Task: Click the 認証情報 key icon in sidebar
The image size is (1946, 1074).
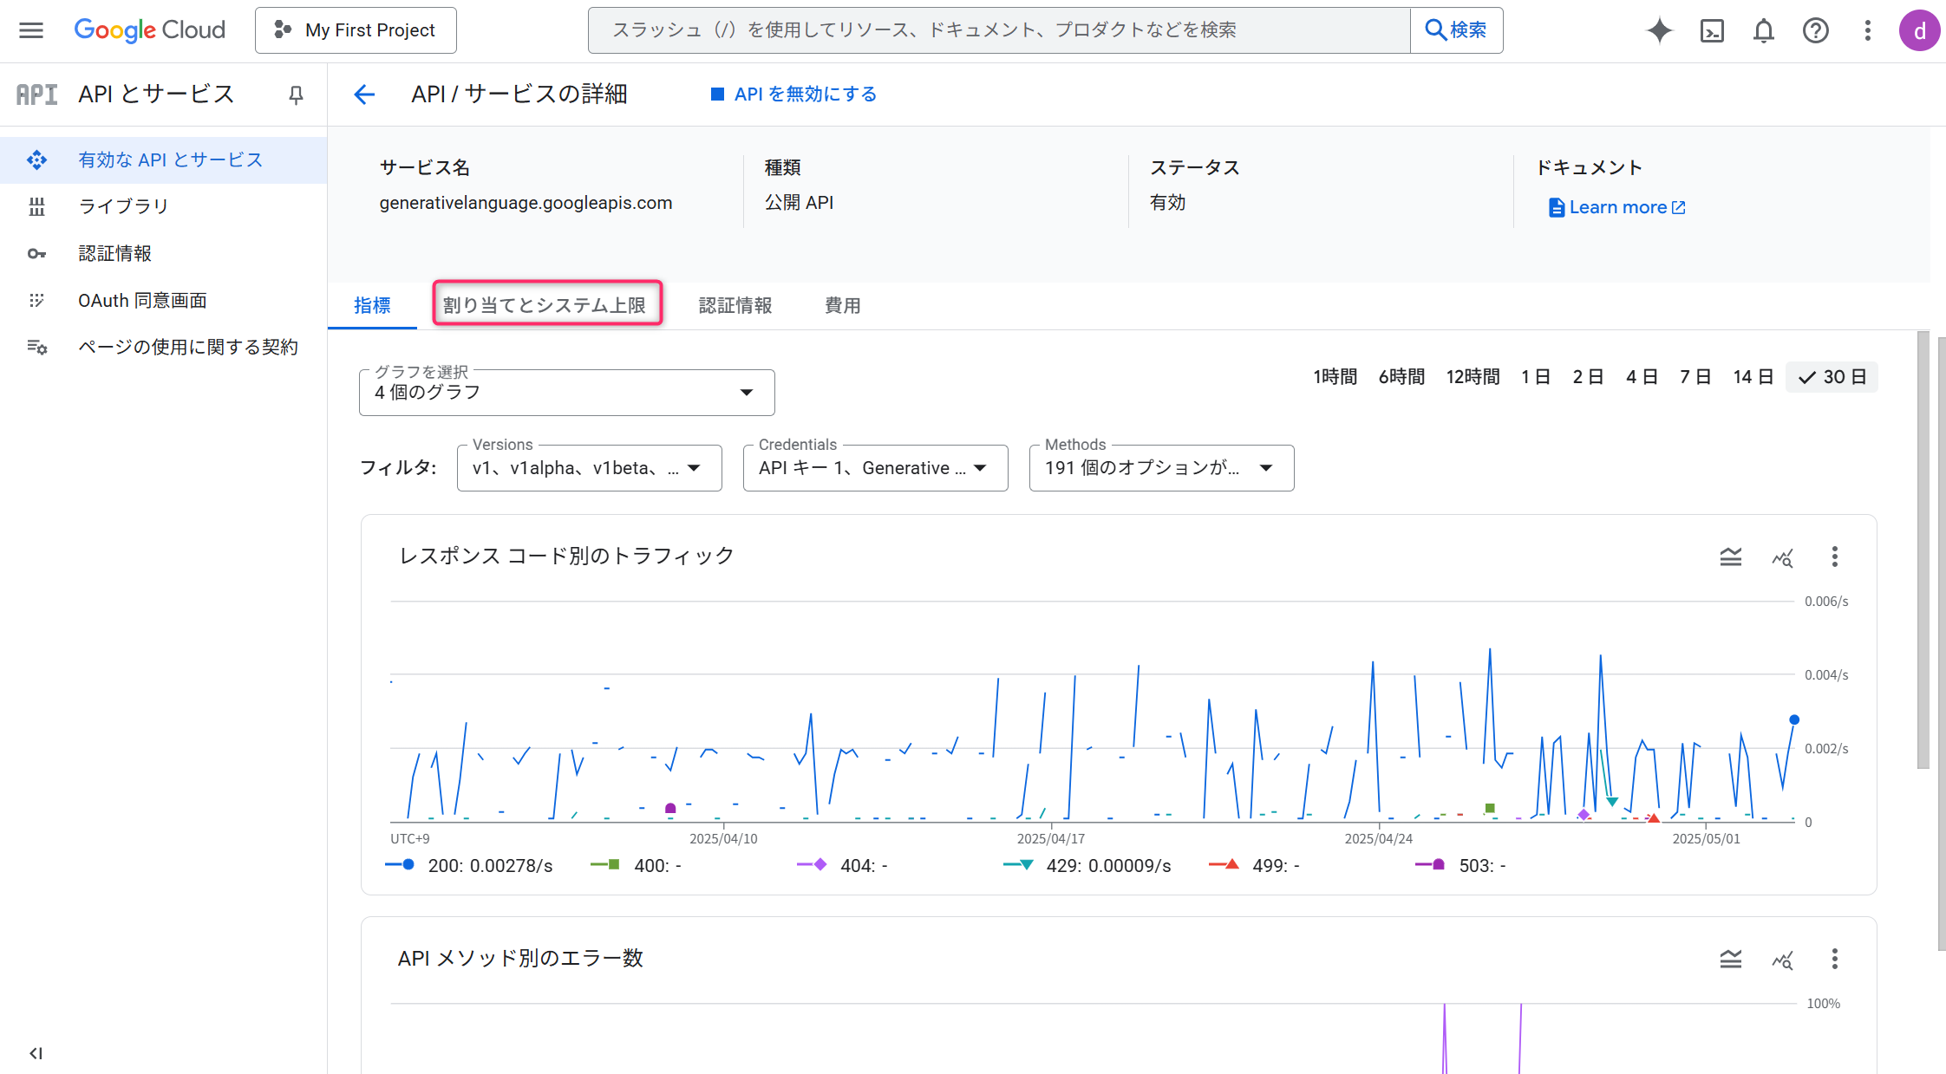Action: pos(36,254)
